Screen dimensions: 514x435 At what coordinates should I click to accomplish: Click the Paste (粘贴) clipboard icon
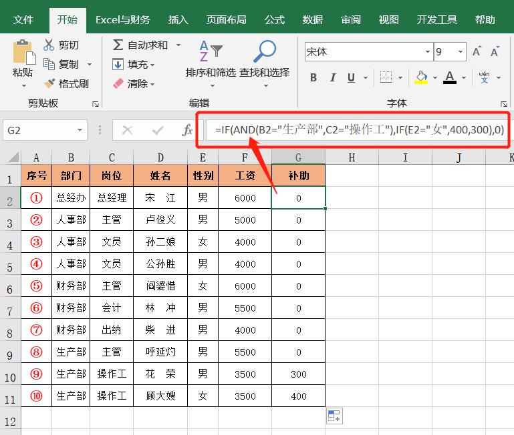(23, 52)
